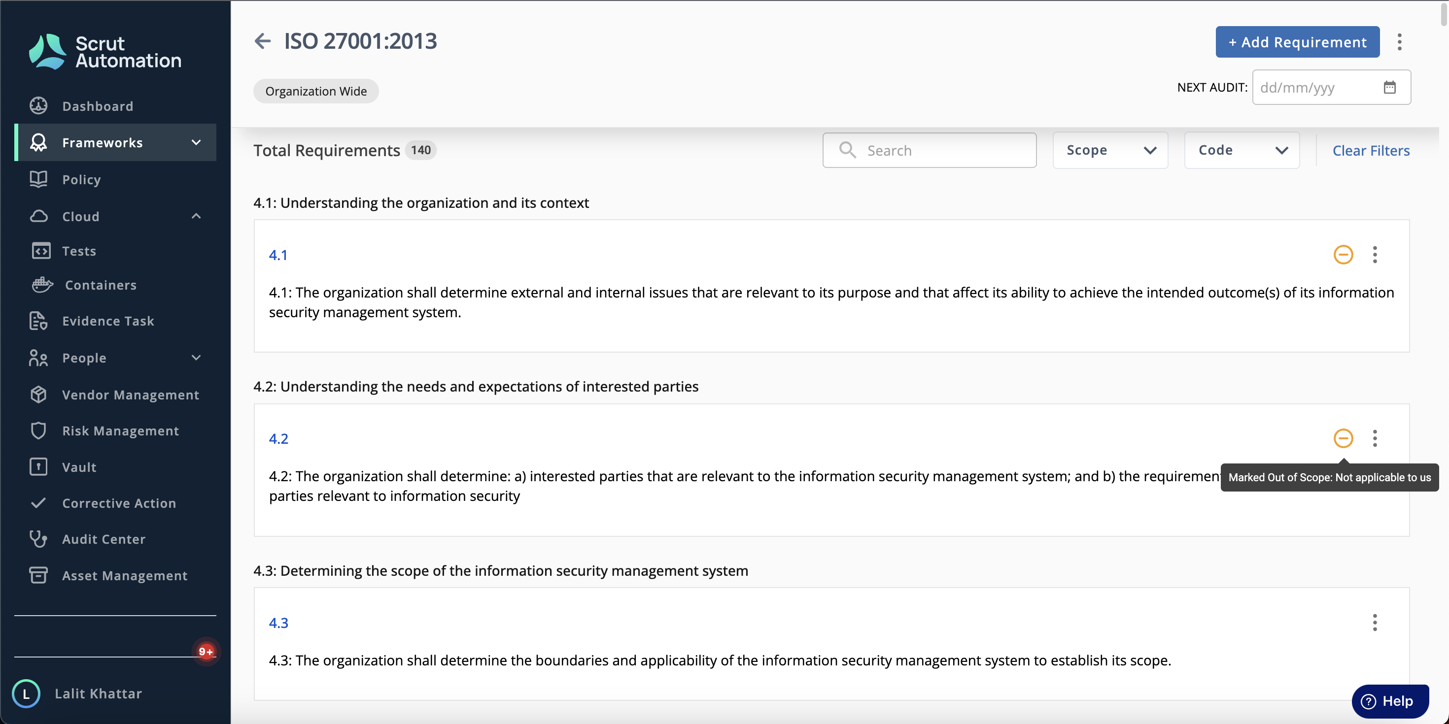Click the Frameworks ribbon icon

pos(38,142)
